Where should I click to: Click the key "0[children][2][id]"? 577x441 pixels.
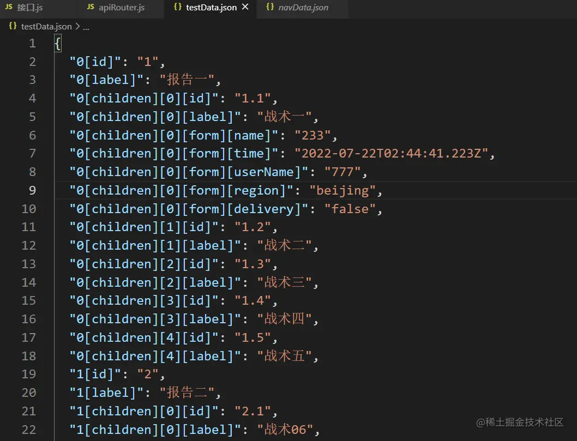tap(144, 264)
